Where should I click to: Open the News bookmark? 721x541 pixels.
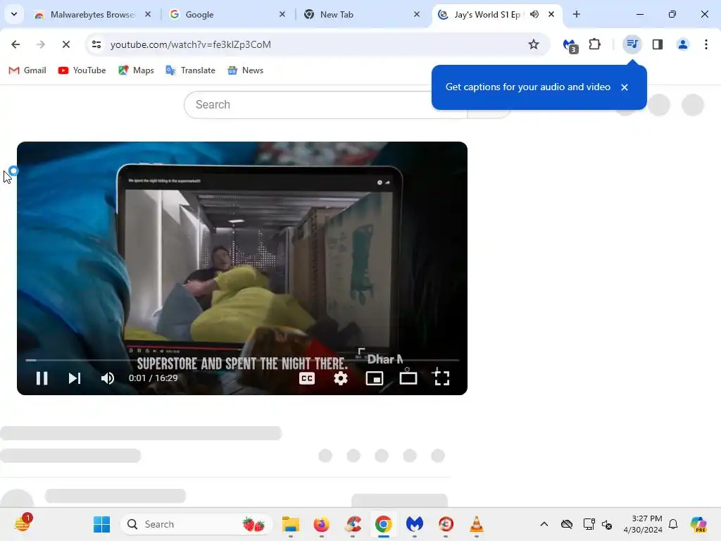pos(246,70)
